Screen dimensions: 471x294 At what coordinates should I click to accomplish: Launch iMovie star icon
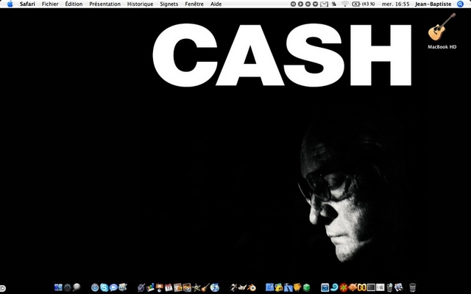(x=196, y=287)
